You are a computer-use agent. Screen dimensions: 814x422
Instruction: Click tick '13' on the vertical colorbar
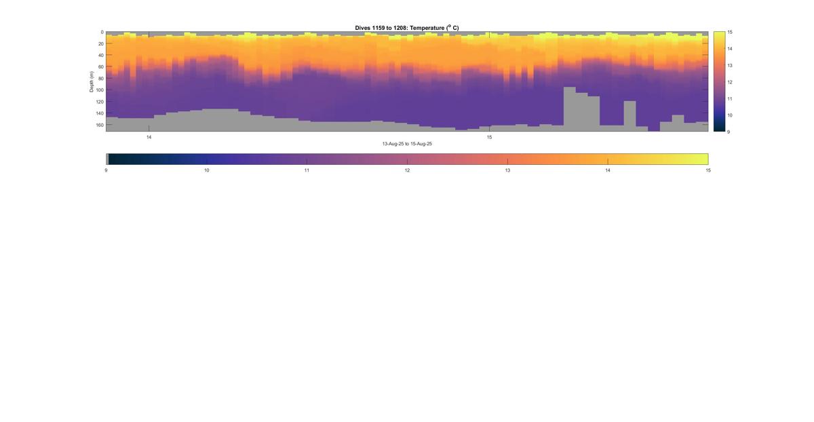[729, 65]
